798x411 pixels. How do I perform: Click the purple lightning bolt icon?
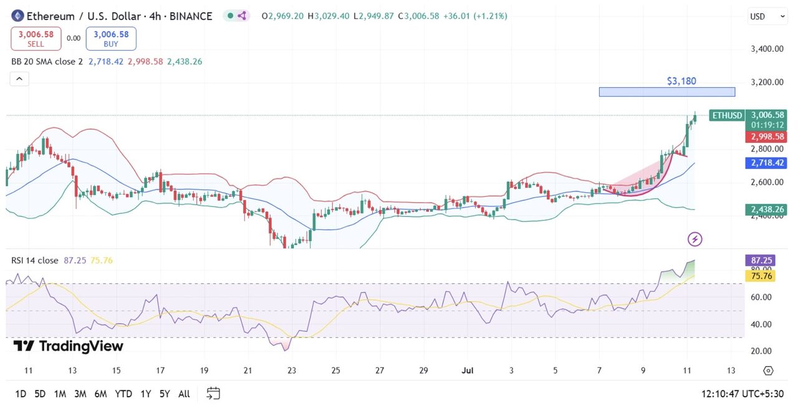point(695,239)
